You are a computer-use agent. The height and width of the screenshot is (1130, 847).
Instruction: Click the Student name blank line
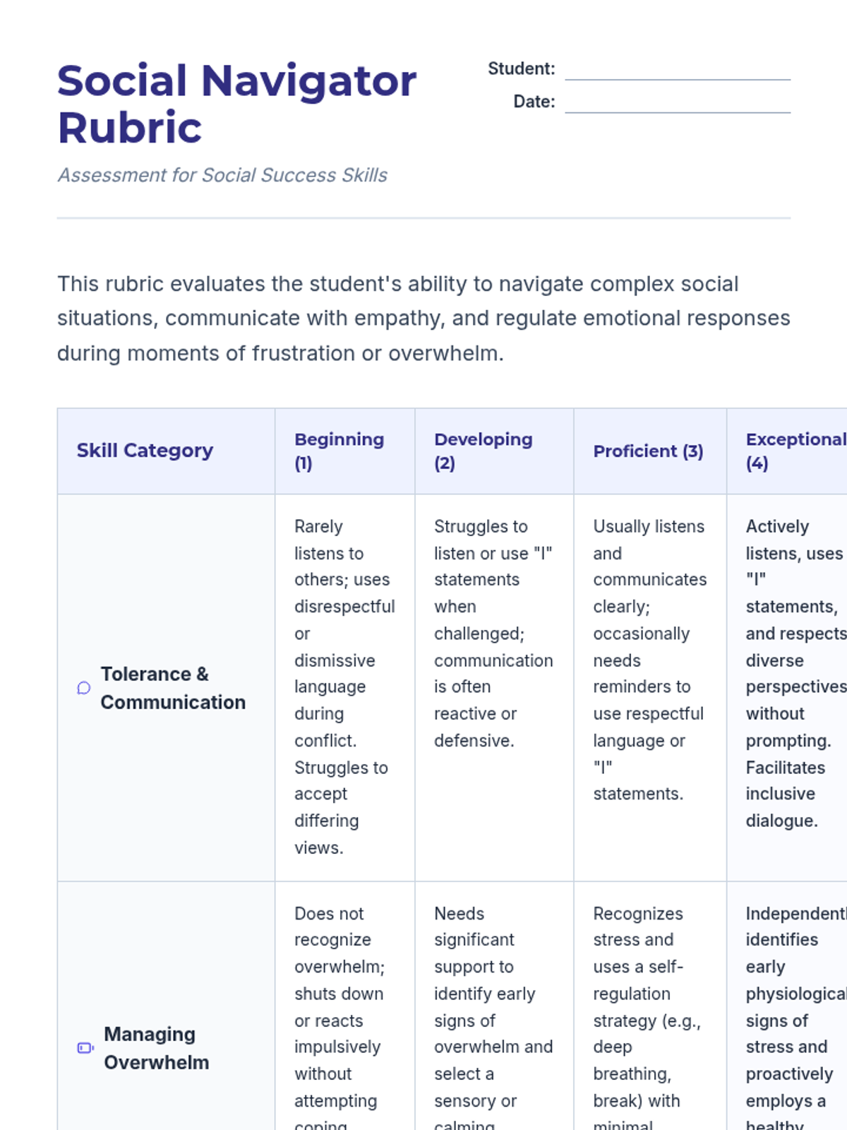point(678,70)
